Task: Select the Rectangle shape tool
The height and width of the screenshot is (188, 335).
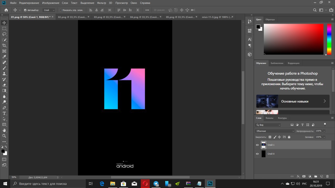Action: click(4, 125)
